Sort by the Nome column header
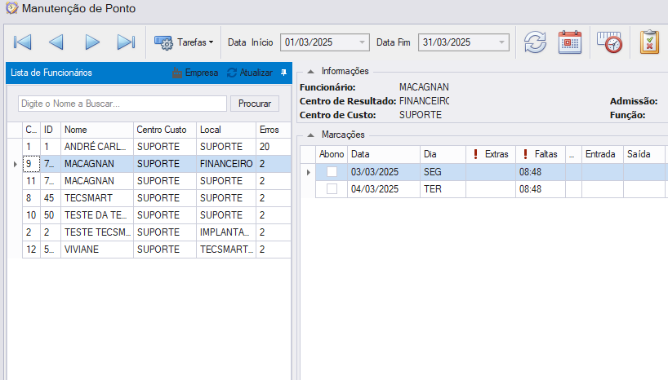 (x=97, y=130)
